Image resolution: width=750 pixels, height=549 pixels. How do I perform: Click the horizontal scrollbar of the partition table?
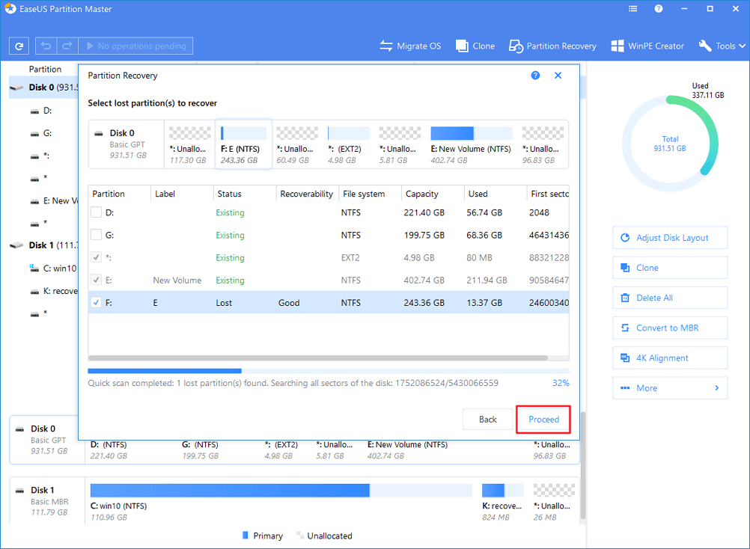pos(318,358)
